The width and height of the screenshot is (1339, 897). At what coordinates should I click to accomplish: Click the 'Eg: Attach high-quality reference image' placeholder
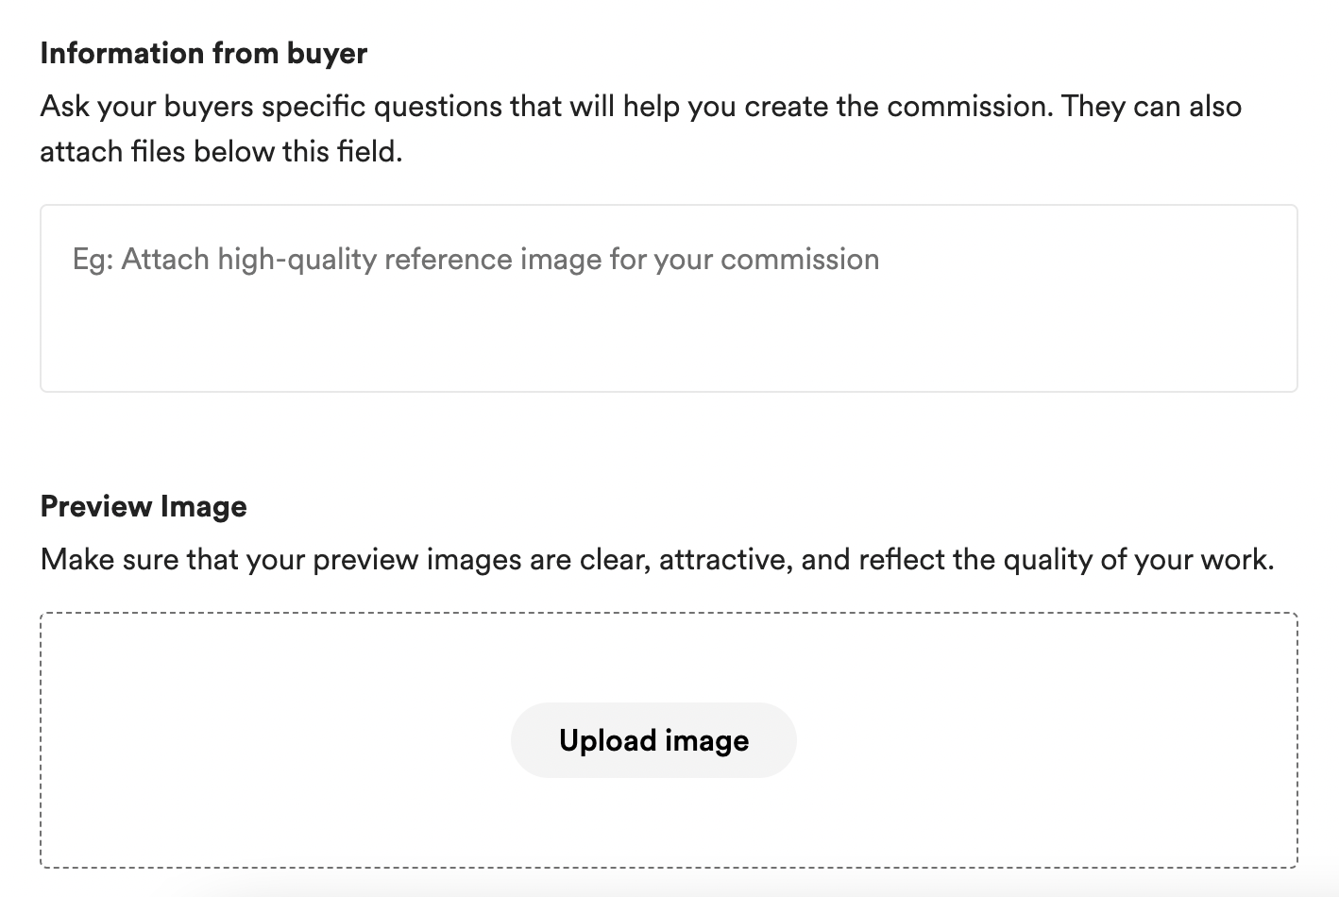point(476,259)
